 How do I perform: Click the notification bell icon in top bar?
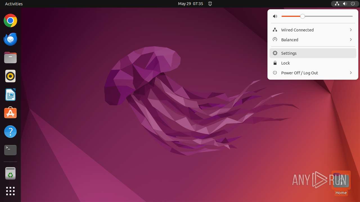coord(210,4)
